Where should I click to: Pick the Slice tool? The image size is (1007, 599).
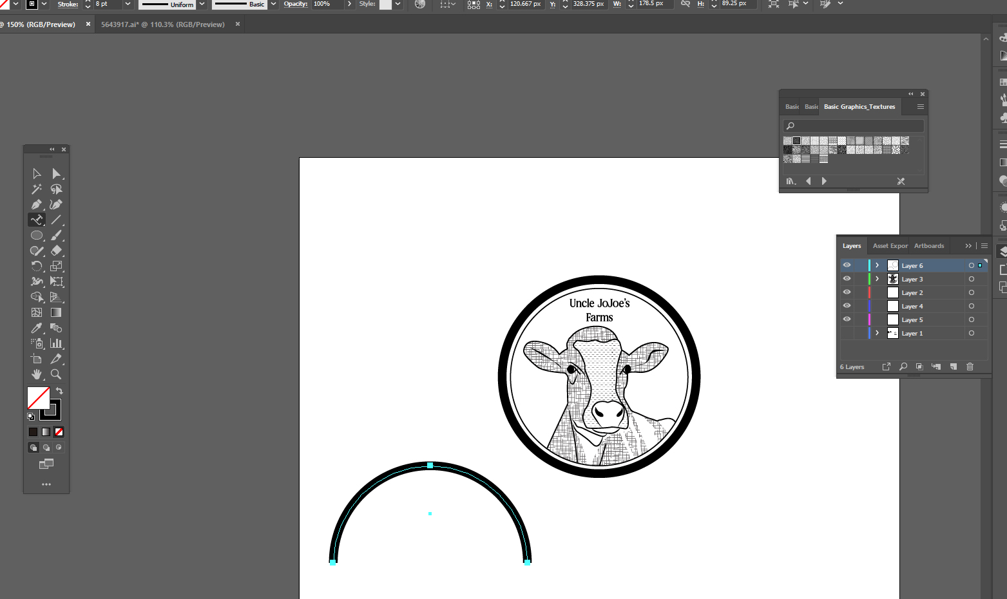pyautogui.click(x=57, y=359)
